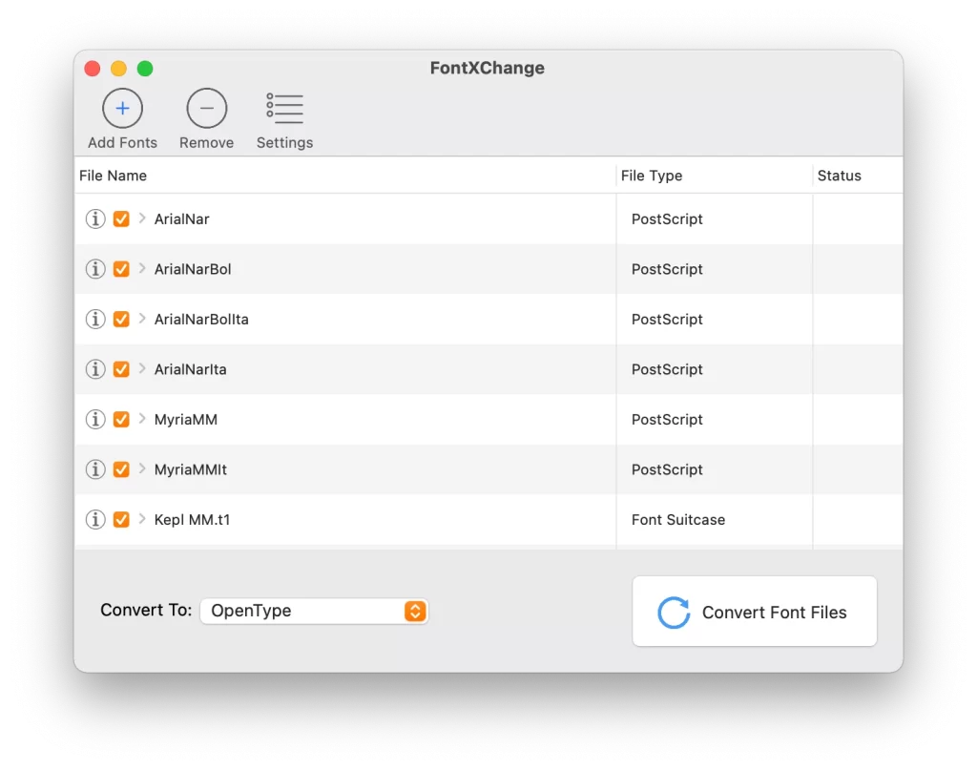Expand the disclosure arrow next to ArialNarBol

pos(142,269)
